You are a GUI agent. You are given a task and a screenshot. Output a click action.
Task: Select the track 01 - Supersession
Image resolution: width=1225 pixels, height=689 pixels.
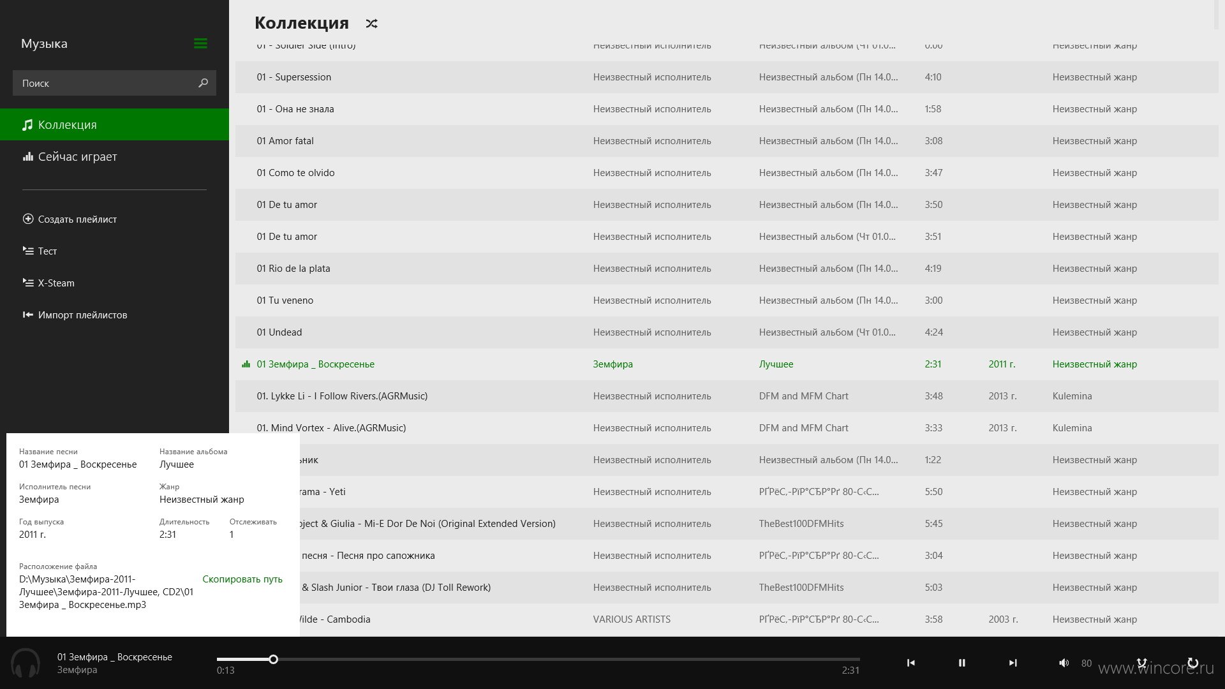point(727,77)
